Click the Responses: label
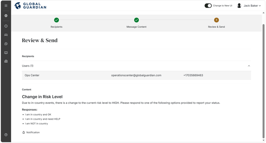 click(30, 110)
